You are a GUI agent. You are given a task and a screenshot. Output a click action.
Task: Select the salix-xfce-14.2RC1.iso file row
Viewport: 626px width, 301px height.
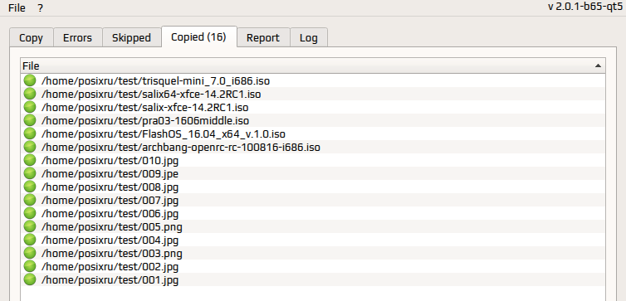(x=313, y=107)
